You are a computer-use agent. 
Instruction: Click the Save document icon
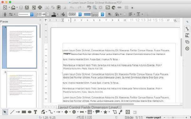21,8
